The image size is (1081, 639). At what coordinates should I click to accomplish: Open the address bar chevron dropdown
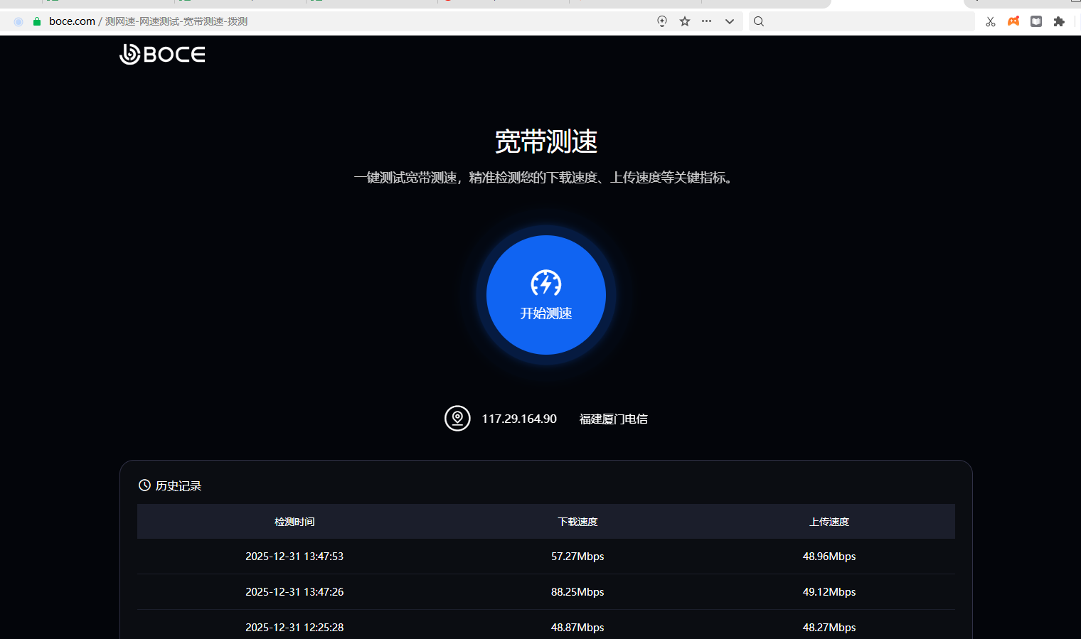tap(729, 21)
